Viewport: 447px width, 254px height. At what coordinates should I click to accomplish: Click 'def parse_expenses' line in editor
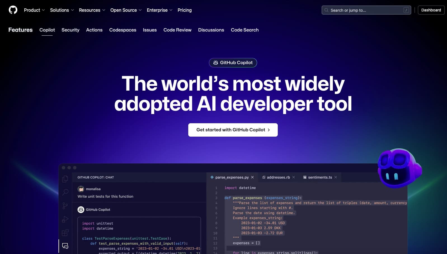coord(263,198)
